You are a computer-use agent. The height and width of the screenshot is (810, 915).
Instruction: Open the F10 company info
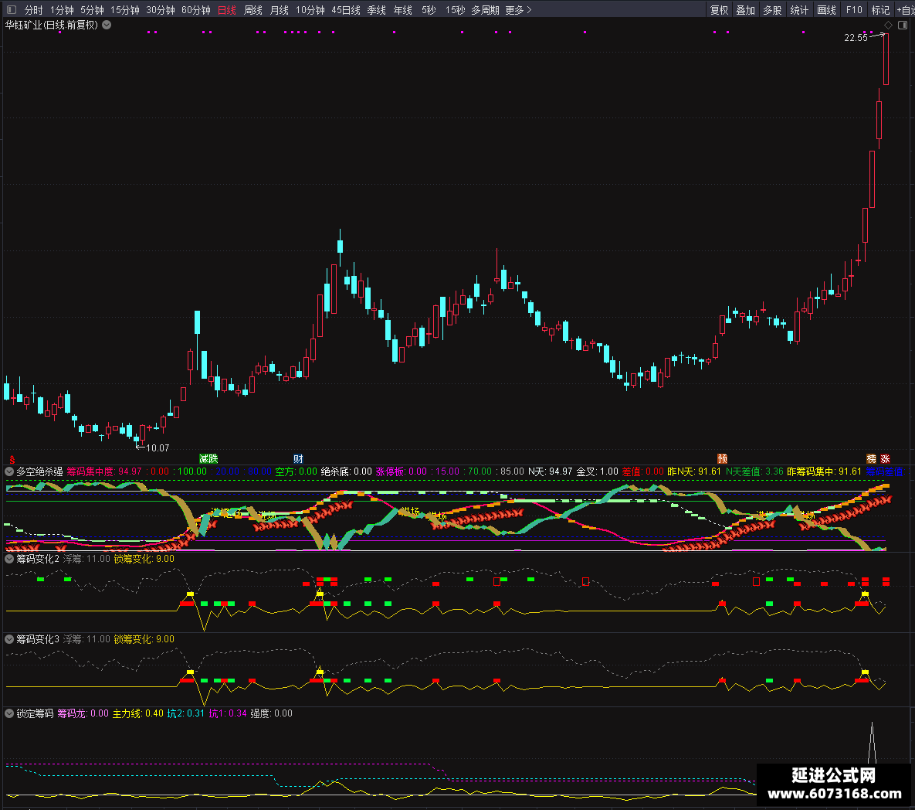pos(854,10)
